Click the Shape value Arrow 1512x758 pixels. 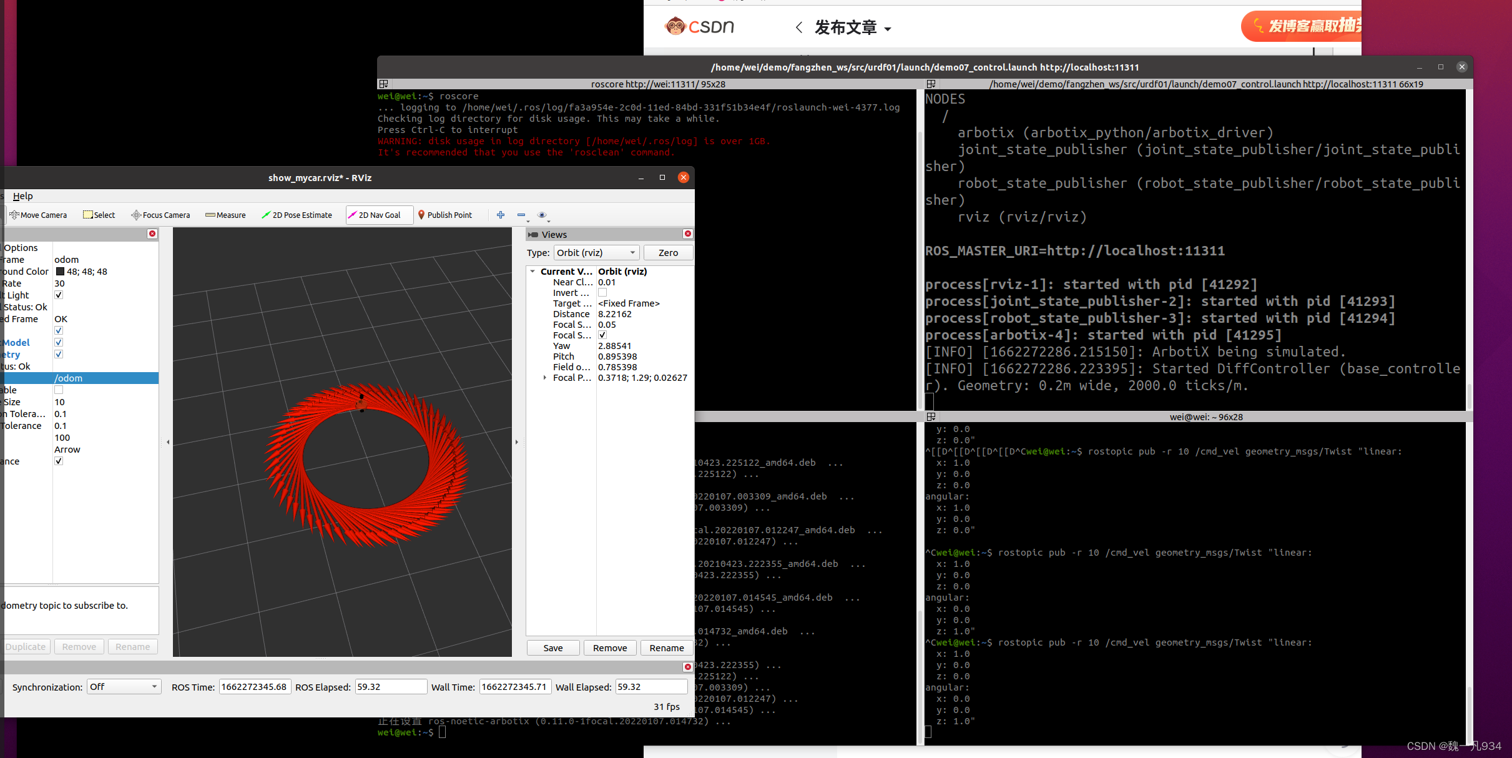click(x=67, y=450)
